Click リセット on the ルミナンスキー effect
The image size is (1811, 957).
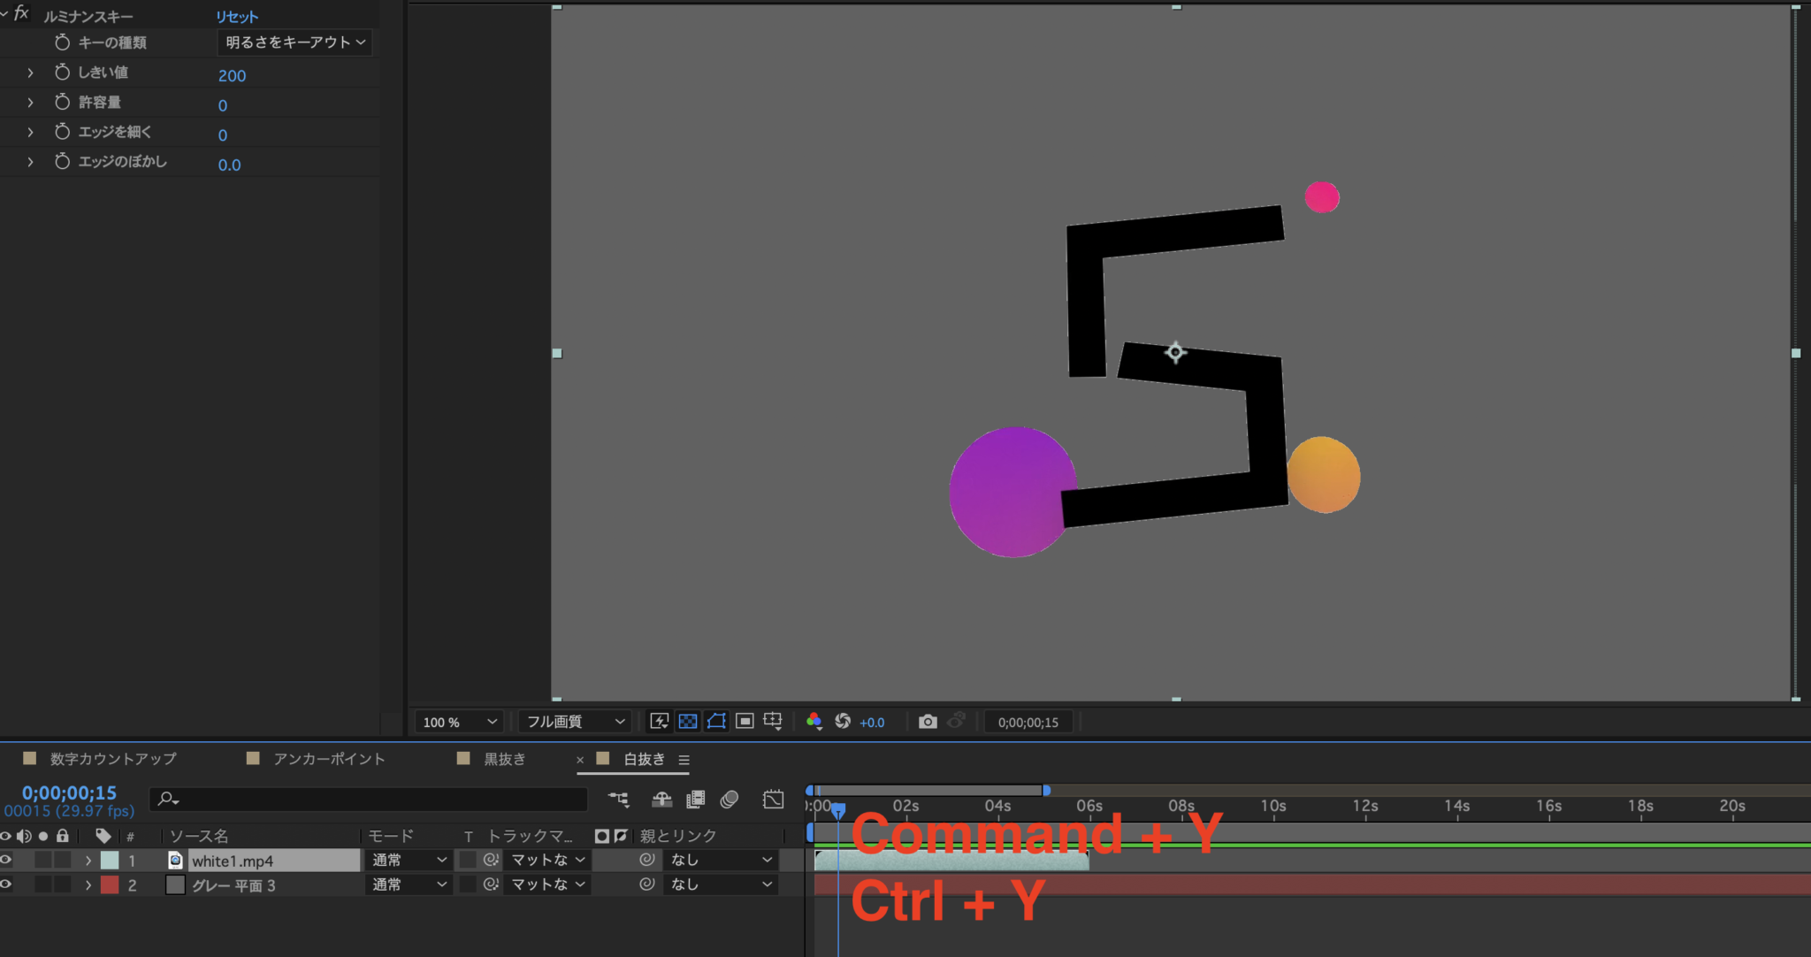click(x=235, y=15)
